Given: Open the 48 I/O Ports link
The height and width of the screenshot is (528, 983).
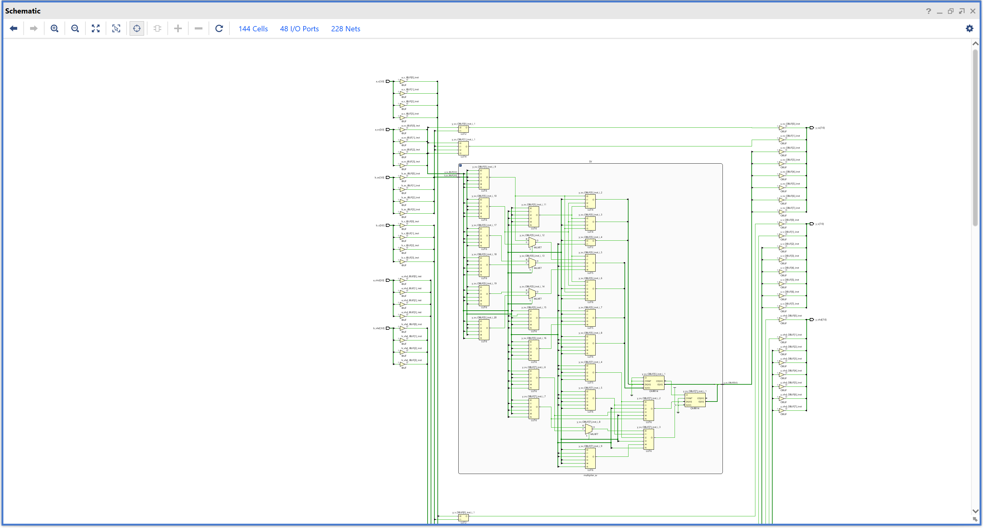Looking at the screenshot, I should (x=299, y=29).
